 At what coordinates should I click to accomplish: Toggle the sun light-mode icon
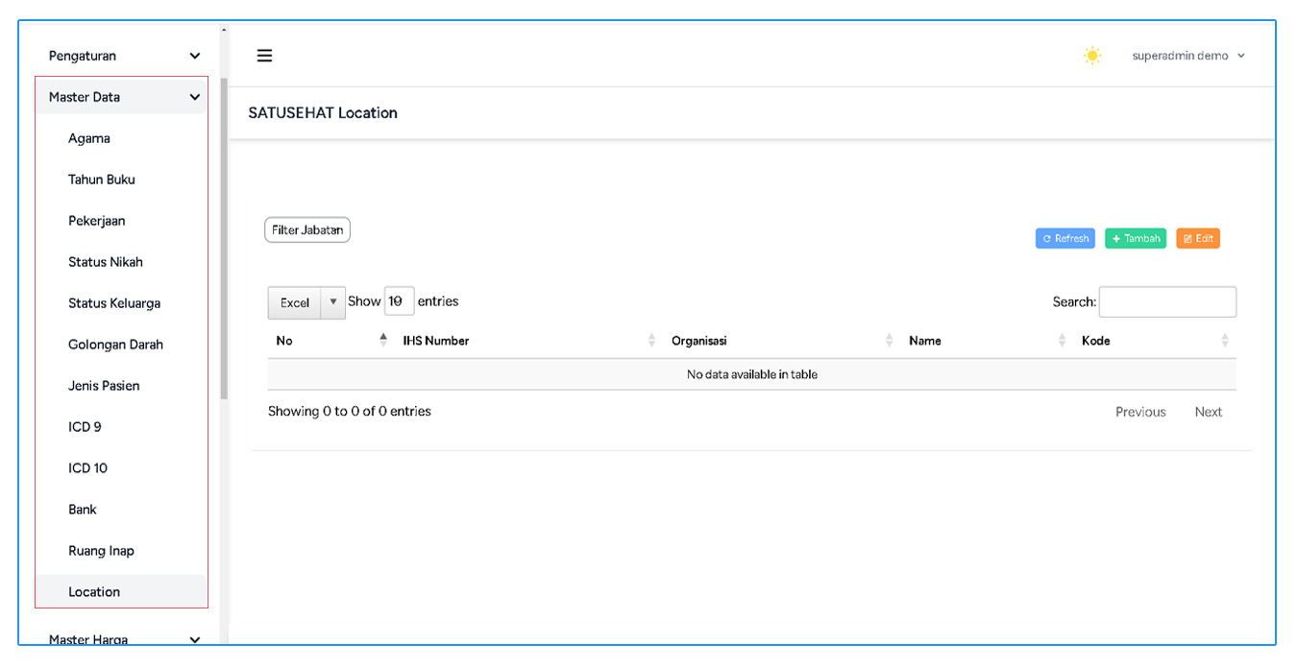click(x=1092, y=56)
